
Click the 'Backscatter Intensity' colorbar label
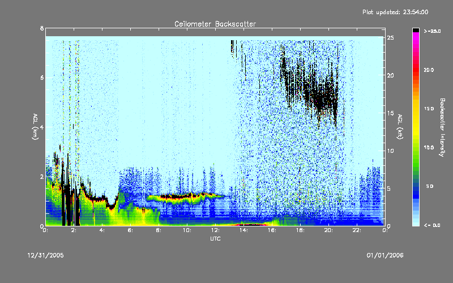tap(442, 127)
